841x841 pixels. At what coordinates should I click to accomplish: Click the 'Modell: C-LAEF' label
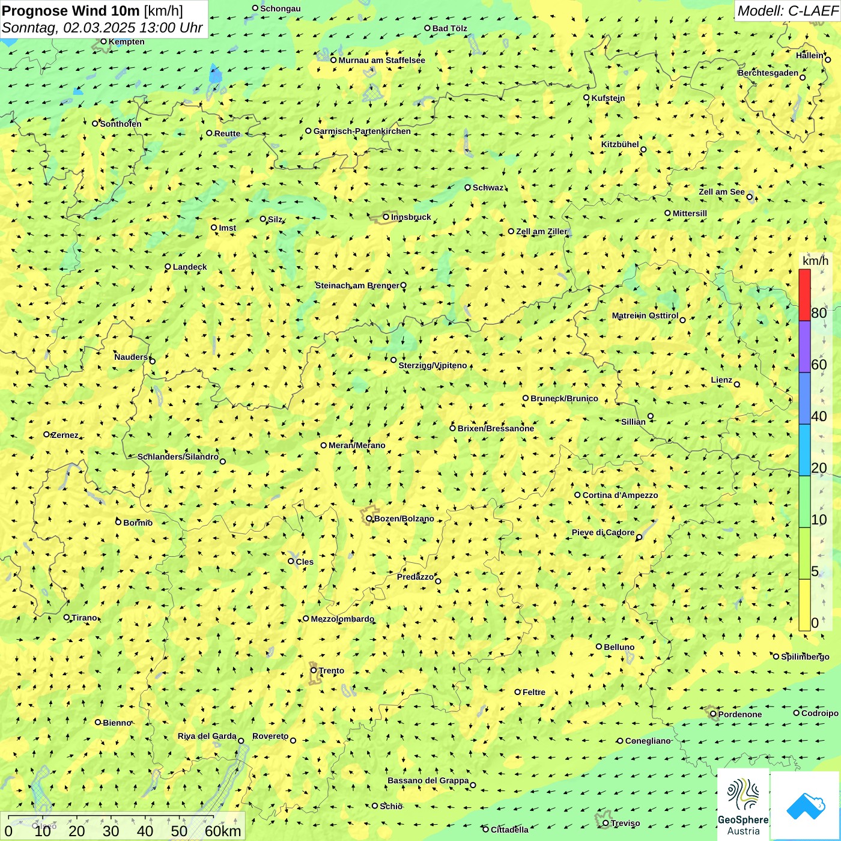[x=787, y=11]
